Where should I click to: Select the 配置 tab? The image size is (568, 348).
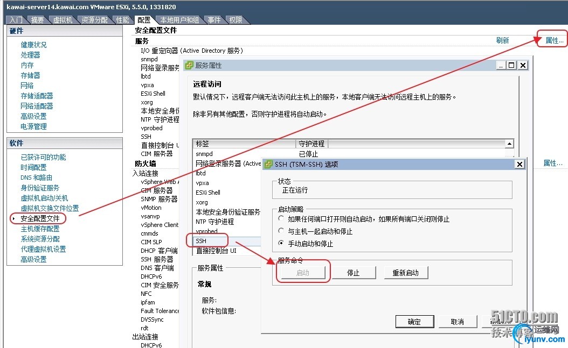pyautogui.click(x=144, y=20)
